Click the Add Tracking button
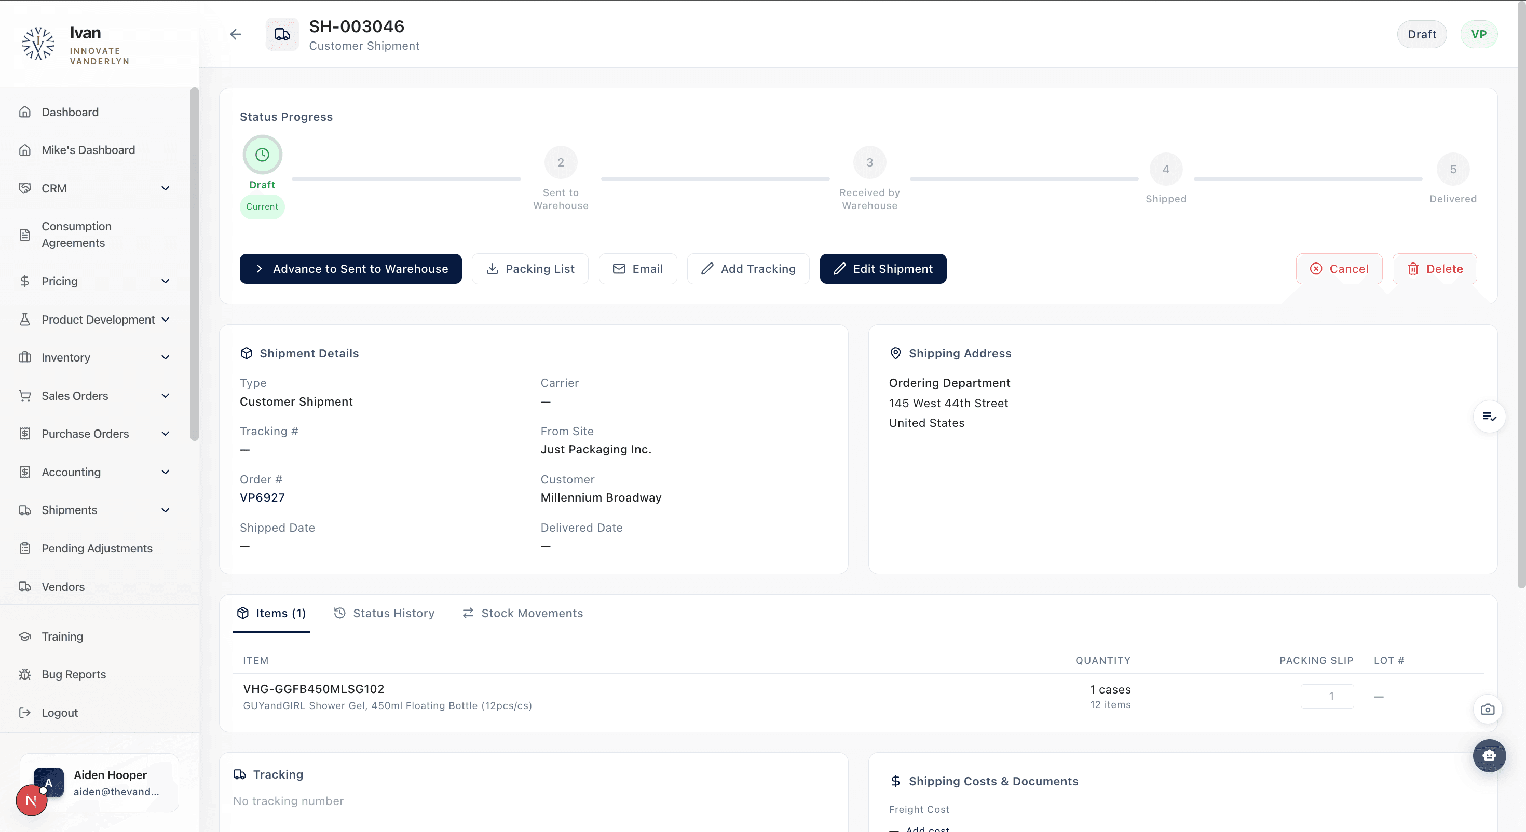Screen dimensions: 1526x832 coord(748,269)
